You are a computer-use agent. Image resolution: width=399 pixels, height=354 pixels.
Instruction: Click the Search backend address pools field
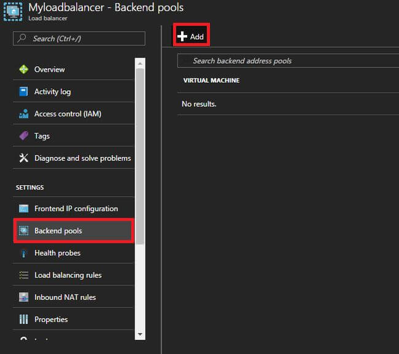tap(289, 61)
